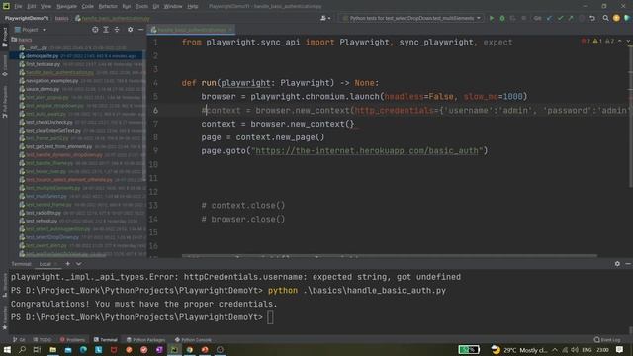Go to next highlighted error down arrow
Screen dimensions: 633x356
pyautogui.click(x=628, y=41)
